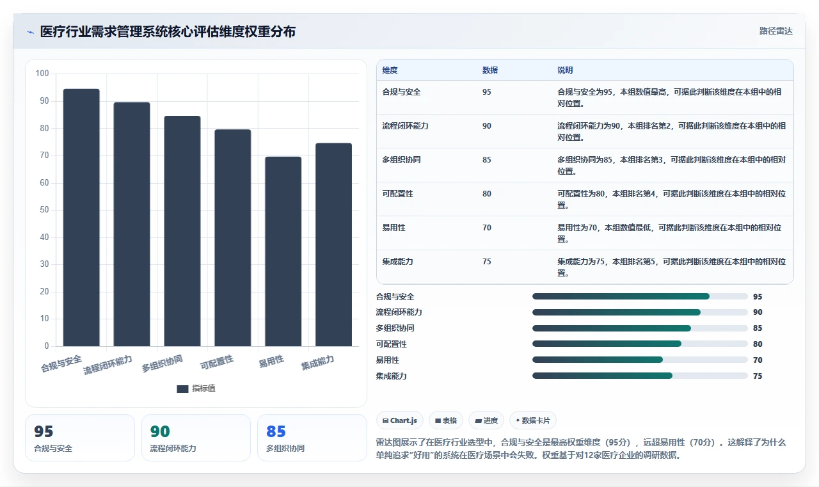Open the 95 合规与安全 stat card
This screenshot has width=819, height=487.
pyautogui.click(x=80, y=438)
